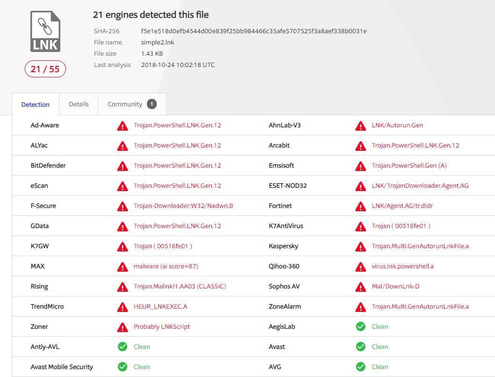Click the LNK/Agent.AG!tr.dldr detection name
This screenshot has height=377, width=495.
click(402, 206)
